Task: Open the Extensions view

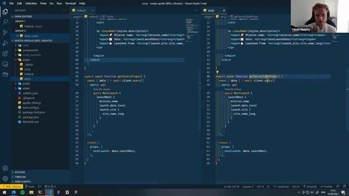Action: coord(5,53)
